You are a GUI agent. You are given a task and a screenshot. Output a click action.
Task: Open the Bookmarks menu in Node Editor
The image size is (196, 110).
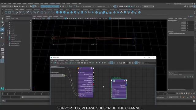[x=61, y=61]
